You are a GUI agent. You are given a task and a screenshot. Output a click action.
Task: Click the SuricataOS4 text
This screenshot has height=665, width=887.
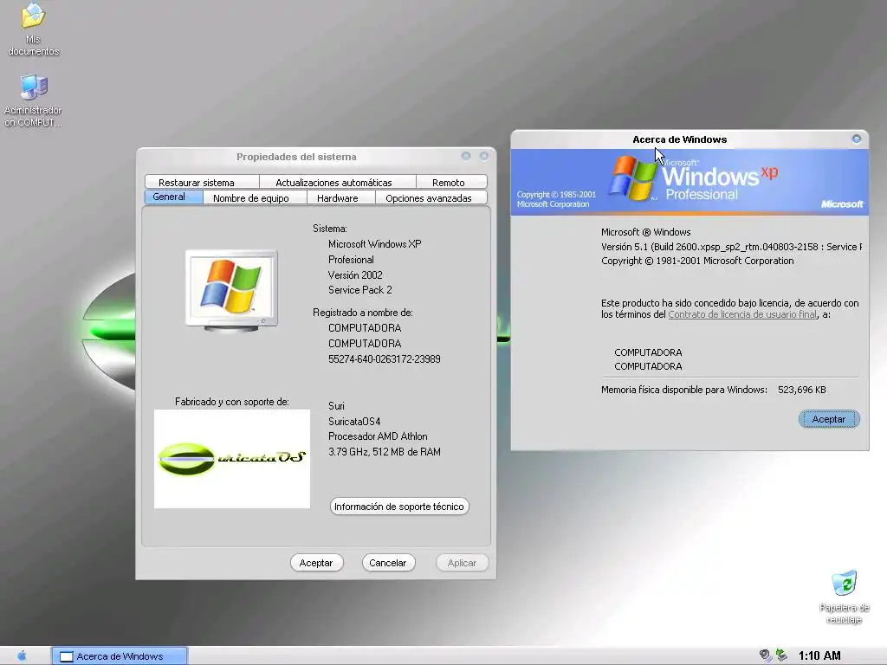coord(354,422)
